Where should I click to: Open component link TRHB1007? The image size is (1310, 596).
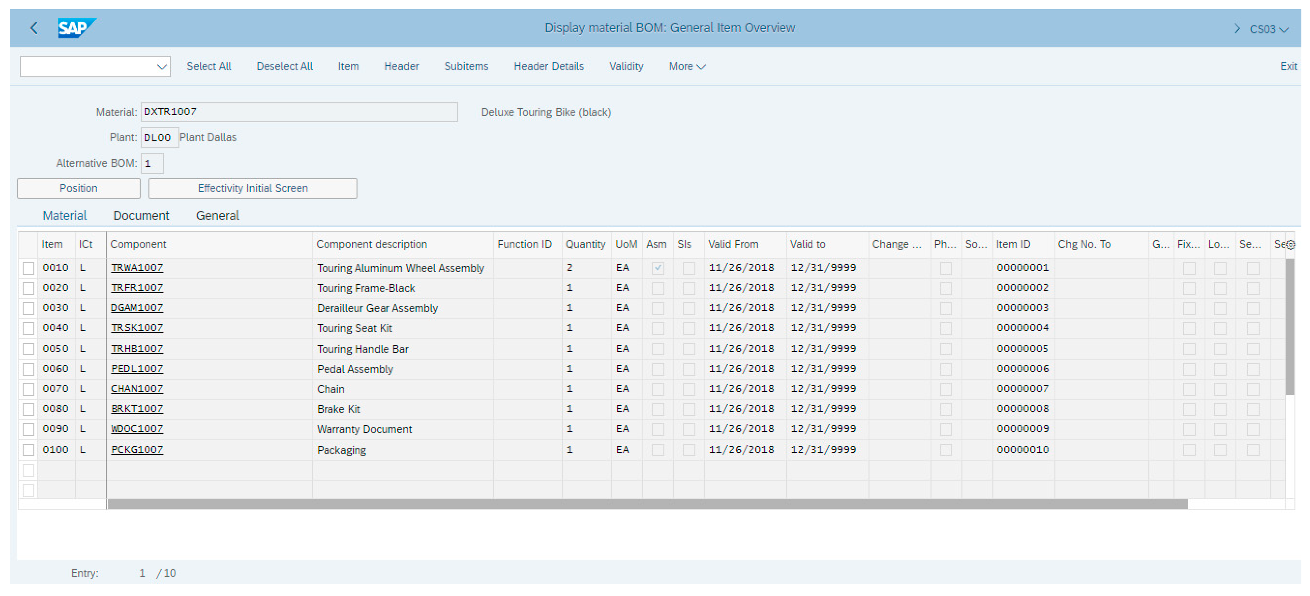tap(137, 349)
